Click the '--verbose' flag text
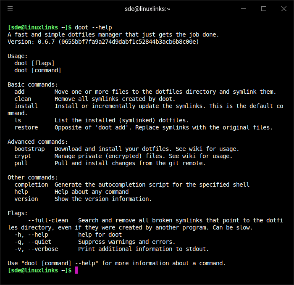294x285 pixels. pos(43,249)
